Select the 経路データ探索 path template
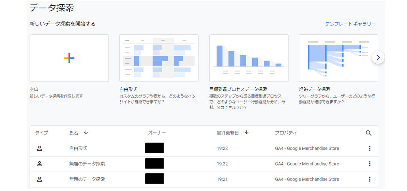407x191 pixels. pyautogui.click(x=338, y=58)
